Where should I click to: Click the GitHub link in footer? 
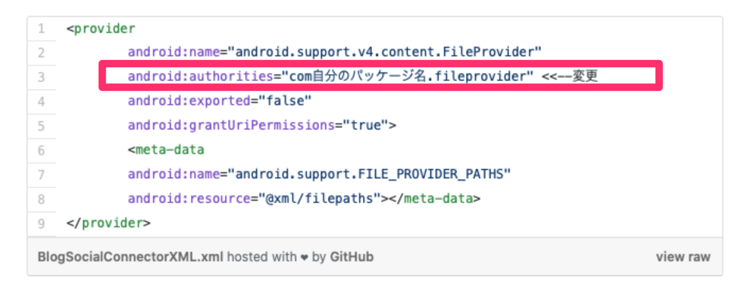[x=352, y=257]
